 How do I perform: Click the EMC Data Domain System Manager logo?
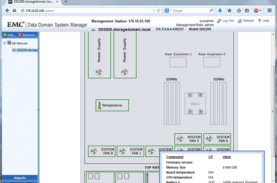click(x=47, y=25)
